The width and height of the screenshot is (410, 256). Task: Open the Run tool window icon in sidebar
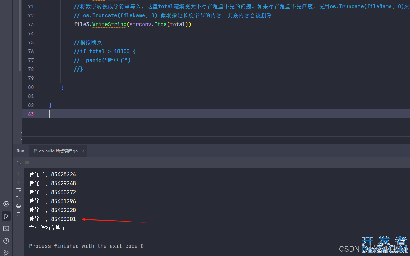pyautogui.click(x=6, y=216)
